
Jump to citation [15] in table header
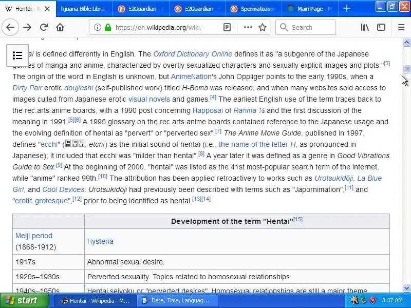[298, 220]
